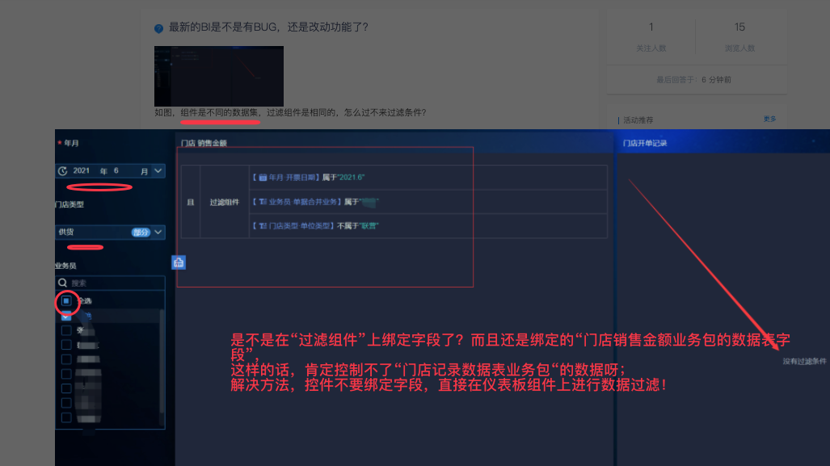830x466 pixels.
Task: Click the clock icon in the 年月 selector
Action: tap(62, 171)
